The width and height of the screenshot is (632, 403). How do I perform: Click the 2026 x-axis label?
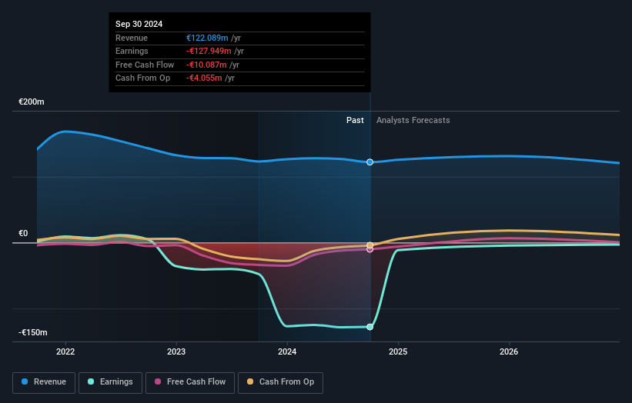[509, 351]
